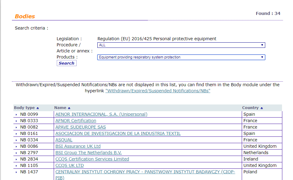The height and width of the screenshot is (180, 293).
Task: Click arrow bullet beside NB 0333
Action: [16, 121]
